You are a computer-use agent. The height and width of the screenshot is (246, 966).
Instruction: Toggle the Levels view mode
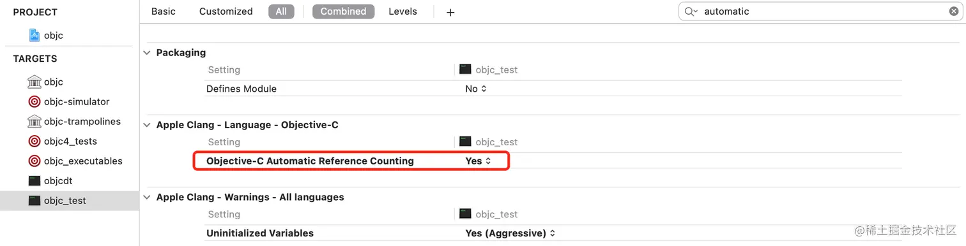coord(402,11)
